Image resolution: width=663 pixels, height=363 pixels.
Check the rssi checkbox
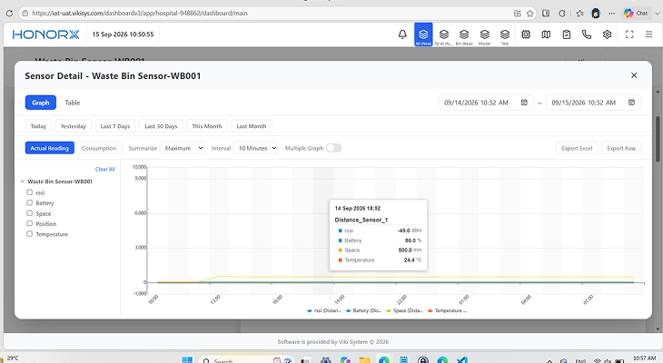pos(30,192)
